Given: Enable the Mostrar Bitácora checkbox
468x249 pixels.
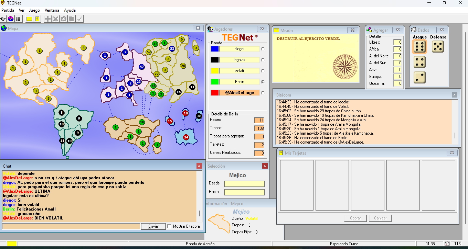Looking at the screenshot, I should (169, 226).
